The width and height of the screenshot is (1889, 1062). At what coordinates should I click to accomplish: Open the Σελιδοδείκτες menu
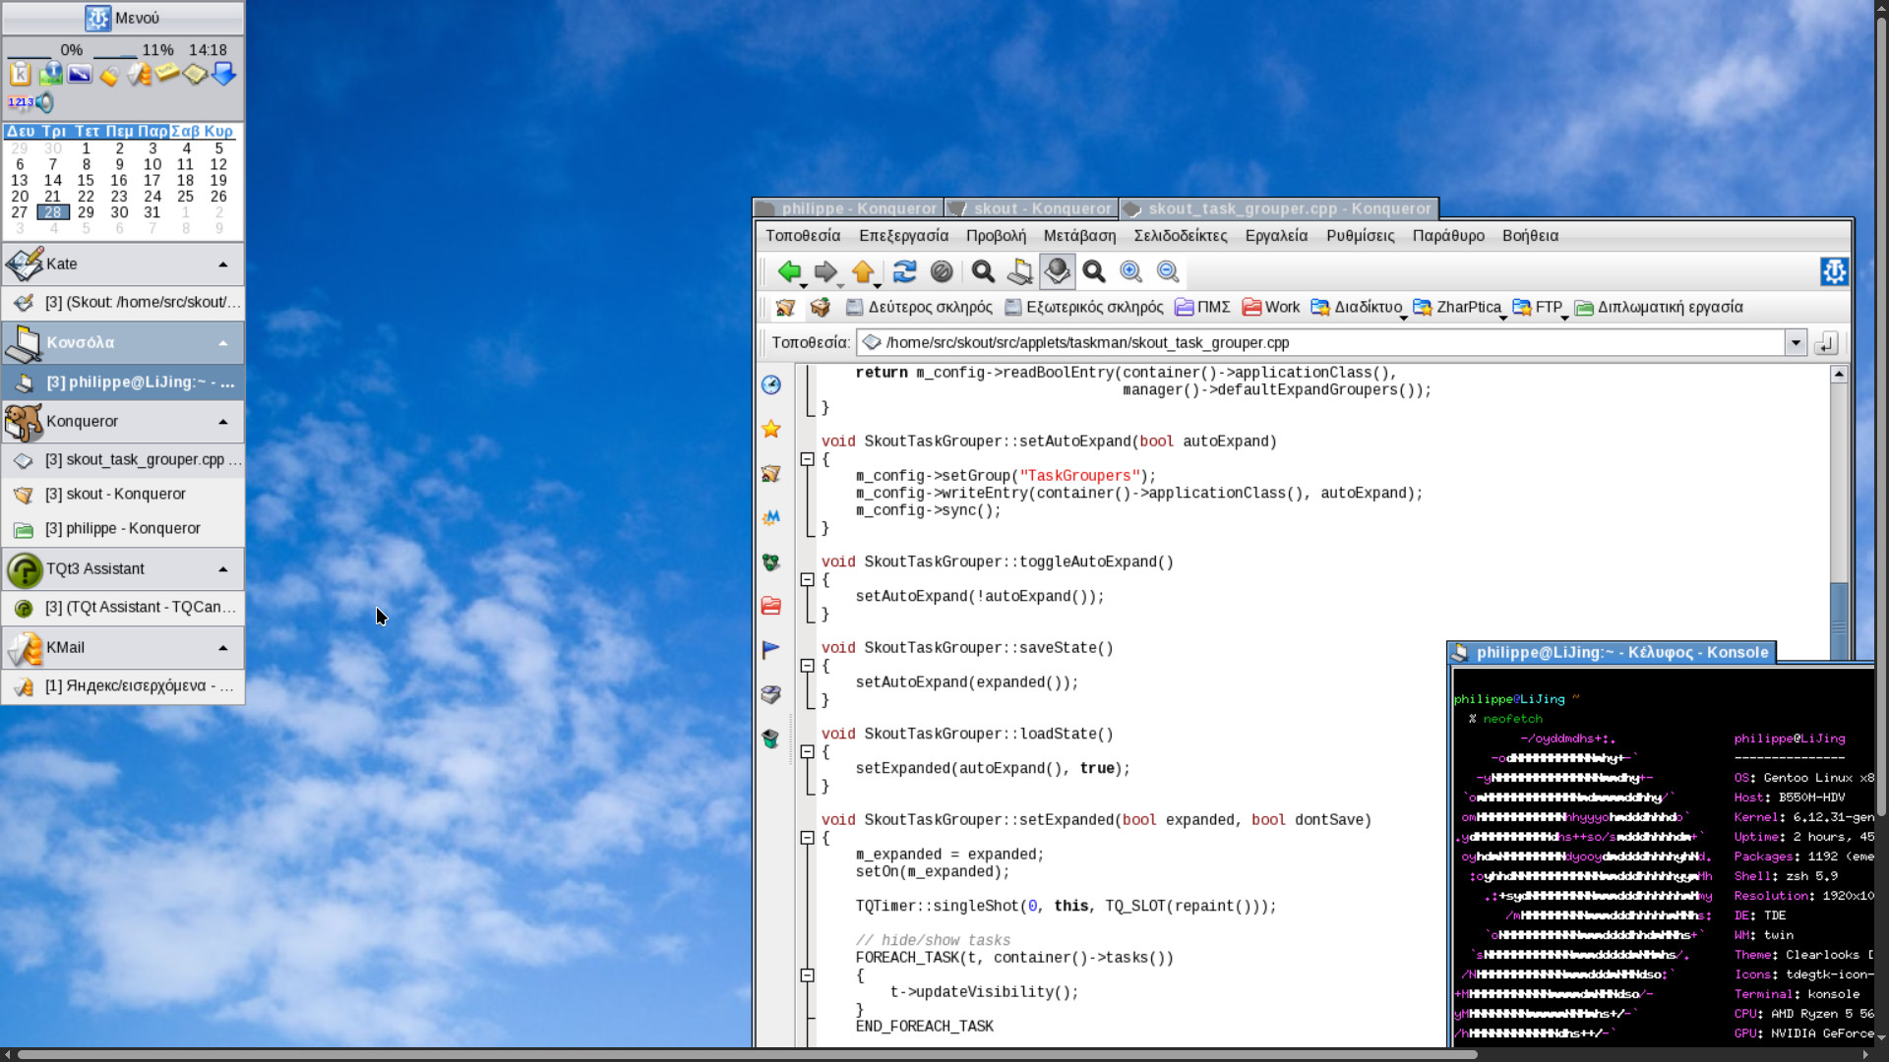[1180, 236]
